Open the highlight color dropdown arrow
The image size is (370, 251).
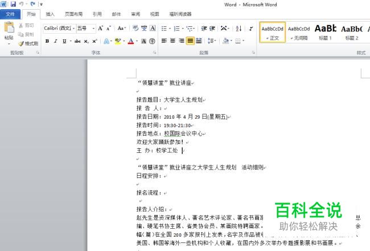point(124,41)
